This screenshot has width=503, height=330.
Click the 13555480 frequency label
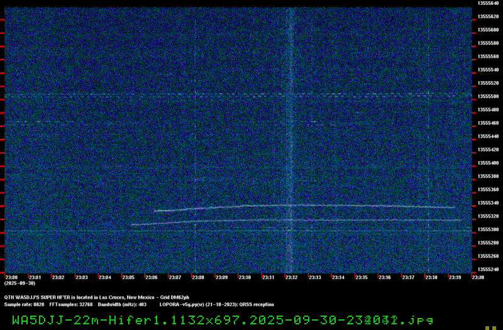click(488, 109)
